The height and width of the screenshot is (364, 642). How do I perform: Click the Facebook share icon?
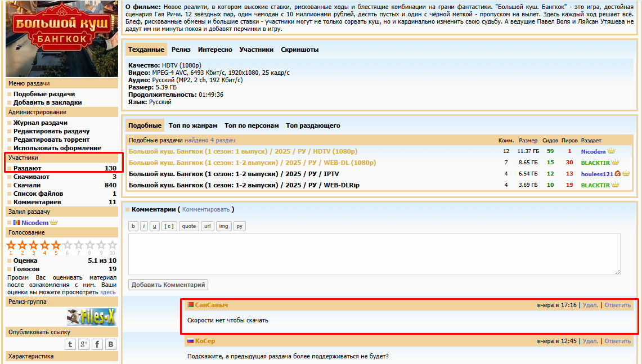pyautogui.click(x=97, y=344)
